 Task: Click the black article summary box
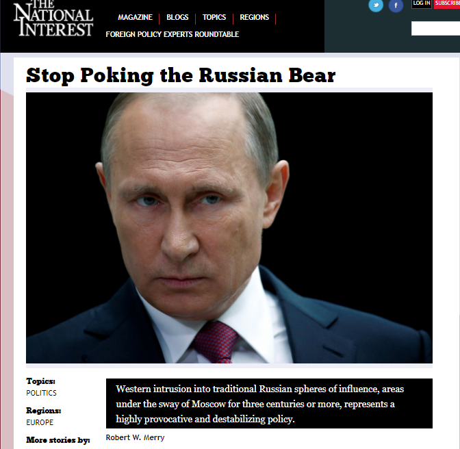pyautogui.click(x=269, y=404)
